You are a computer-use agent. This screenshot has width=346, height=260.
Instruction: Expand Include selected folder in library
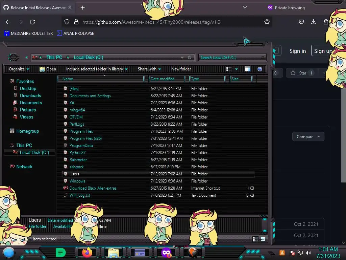(x=97, y=69)
